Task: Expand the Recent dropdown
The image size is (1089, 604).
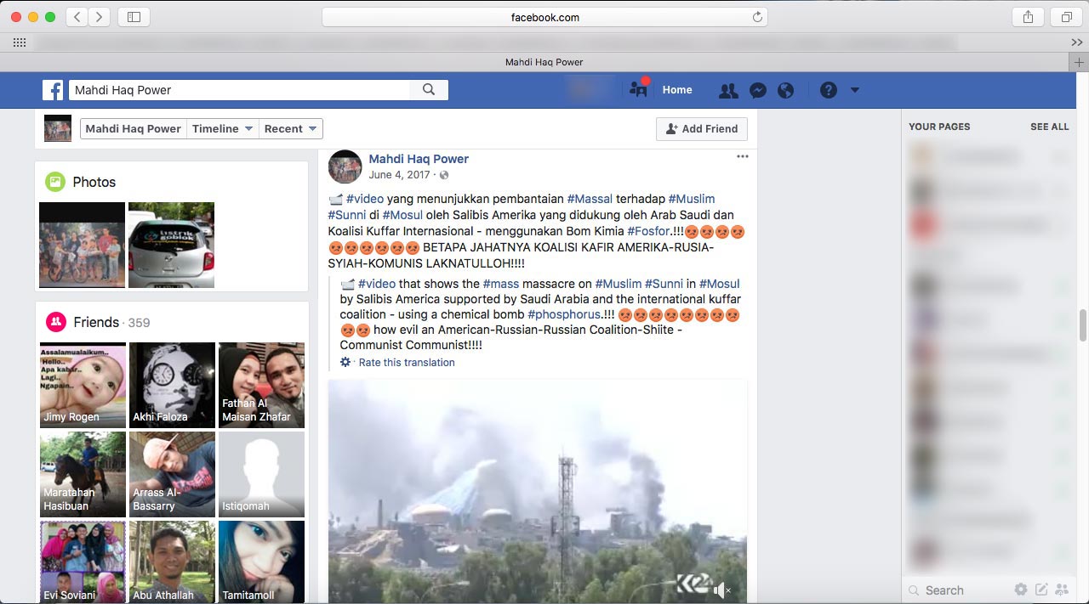Action: (290, 129)
